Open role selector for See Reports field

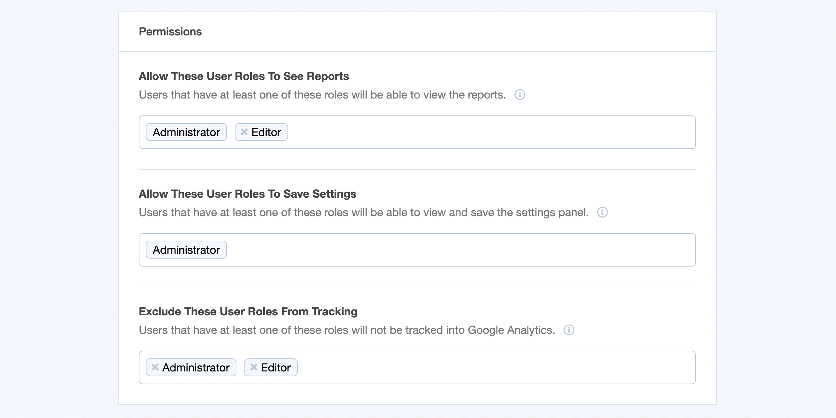coord(487,132)
